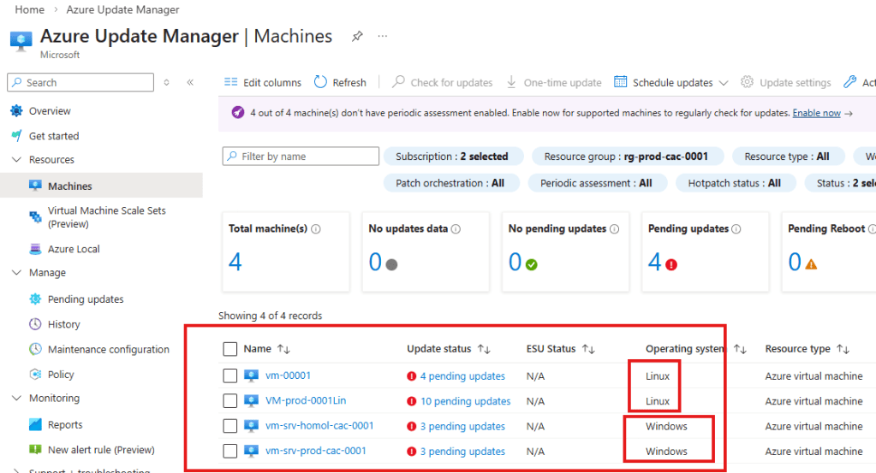876x473 pixels.
Task: Click the Edit columns icon
Action: [x=230, y=82]
